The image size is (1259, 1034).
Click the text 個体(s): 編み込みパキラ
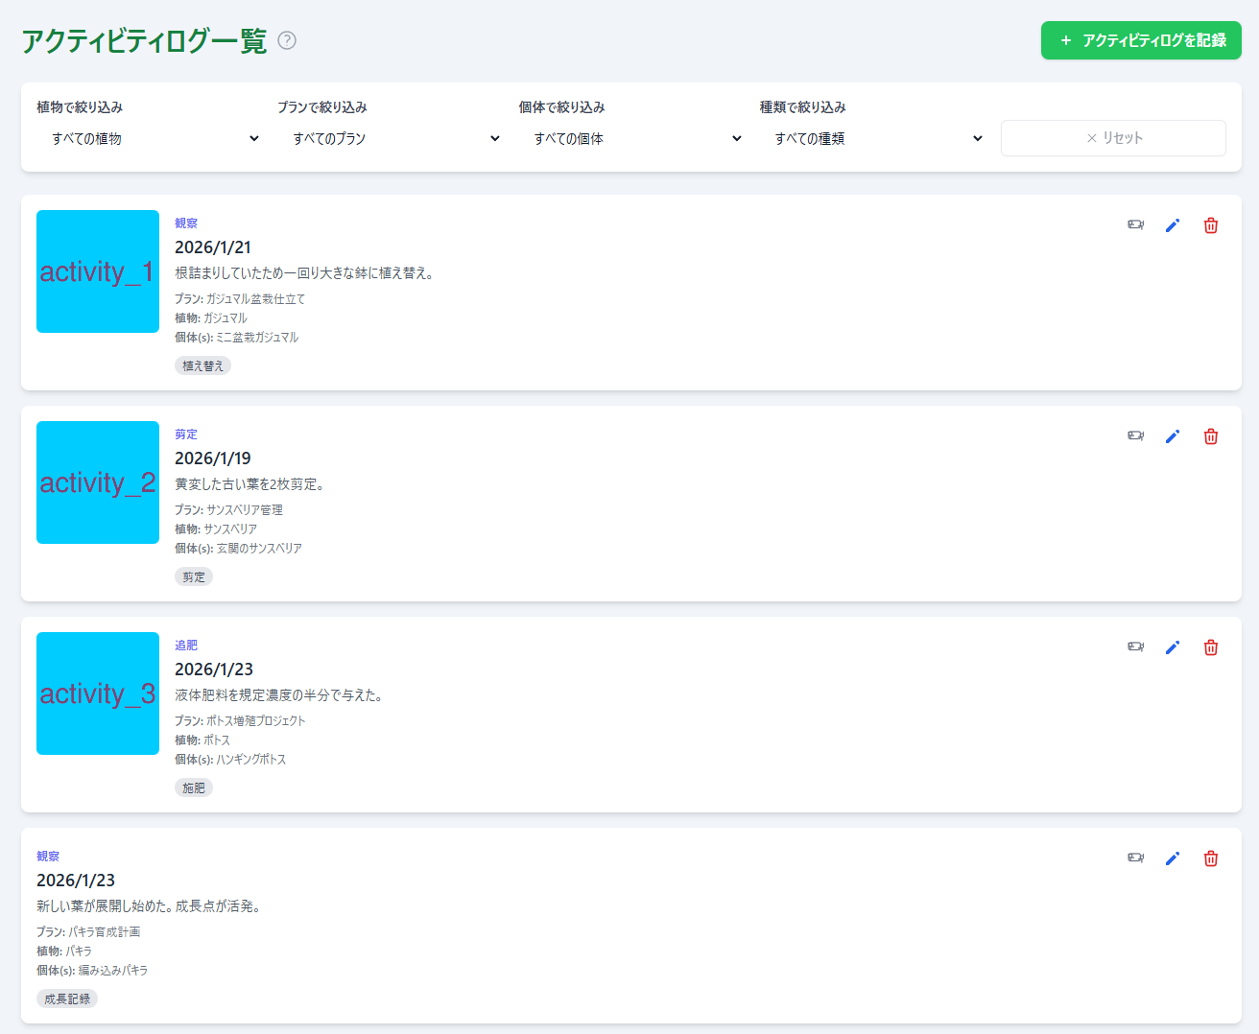tap(92, 971)
